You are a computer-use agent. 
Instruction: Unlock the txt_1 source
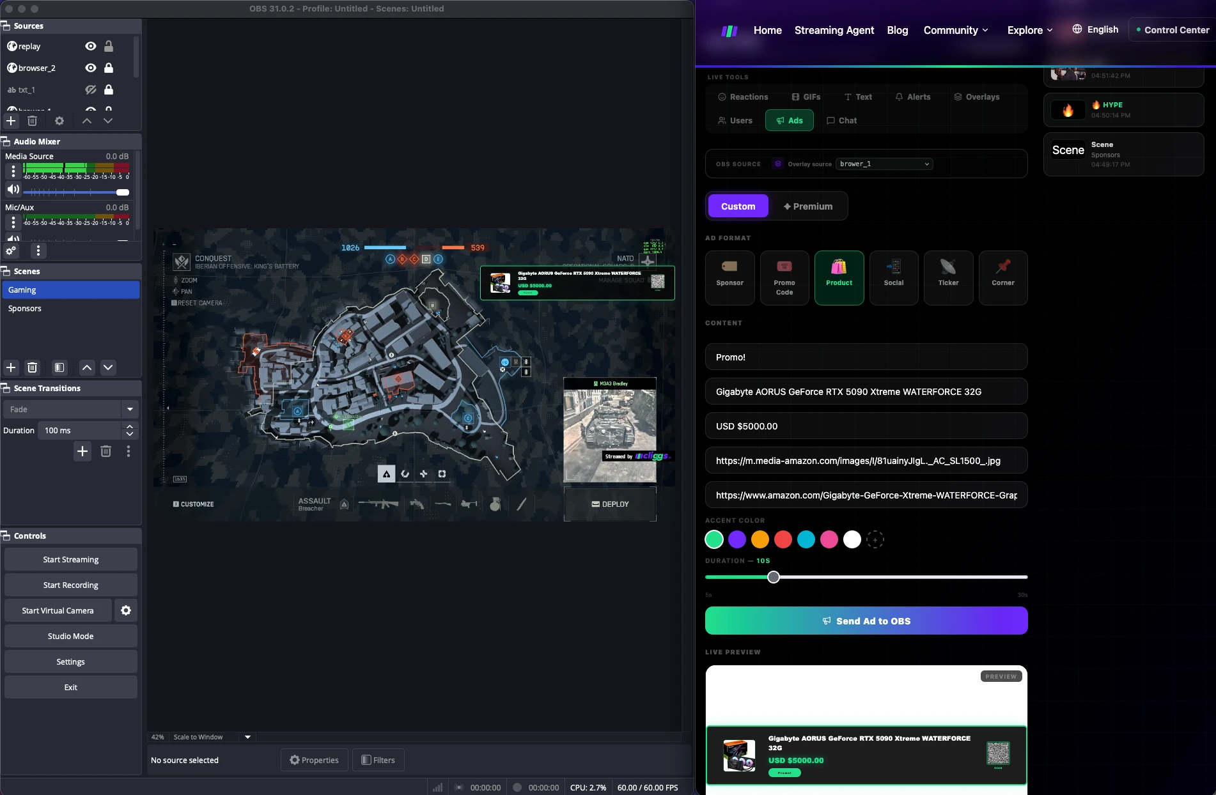pyautogui.click(x=109, y=89)
